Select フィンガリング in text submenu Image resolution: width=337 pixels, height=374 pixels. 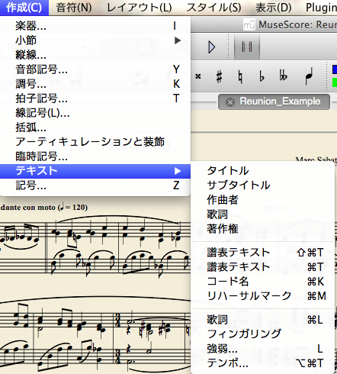pos(263,334)
